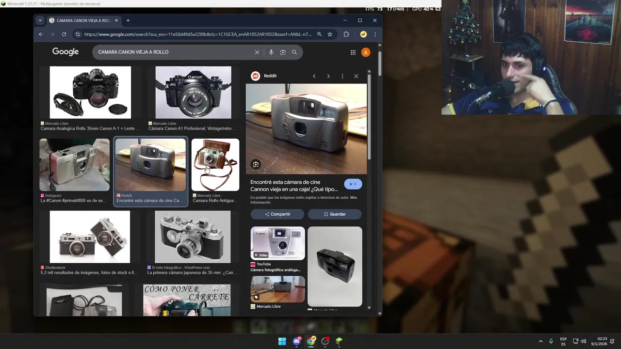Click the Compartir button
Screen dimensions: 621x349
(278, 214)
